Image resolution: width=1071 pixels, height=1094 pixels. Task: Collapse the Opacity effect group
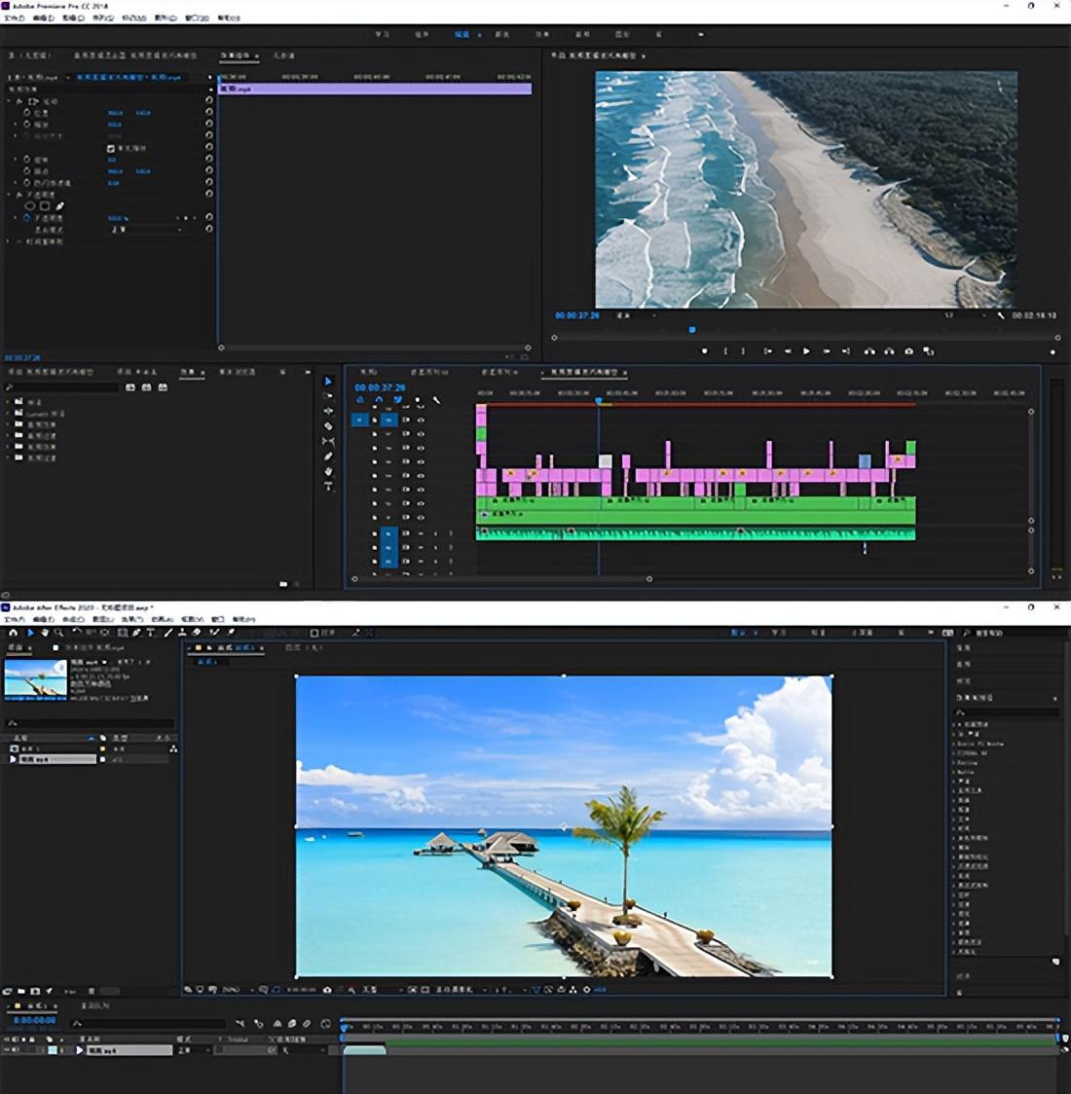(9, 195)
